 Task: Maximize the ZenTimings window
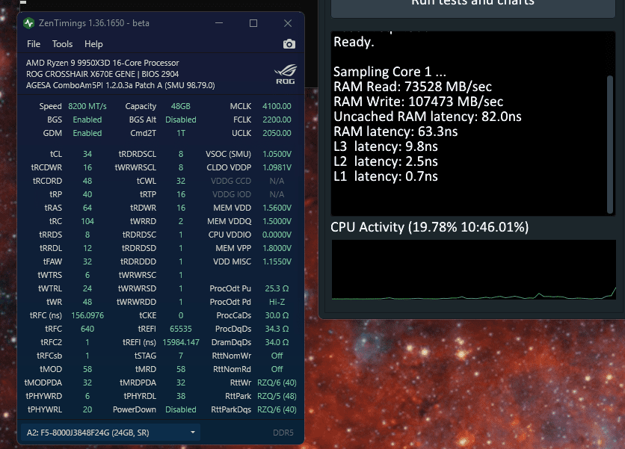click(253, 23)
